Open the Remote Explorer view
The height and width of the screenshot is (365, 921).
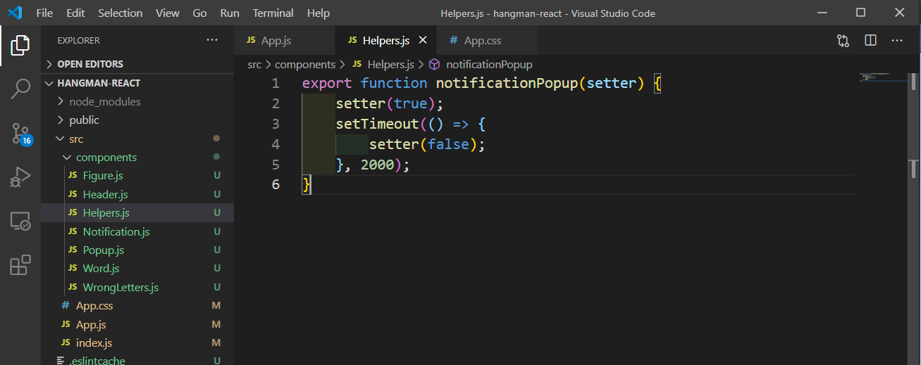click(x=20, y=222)
